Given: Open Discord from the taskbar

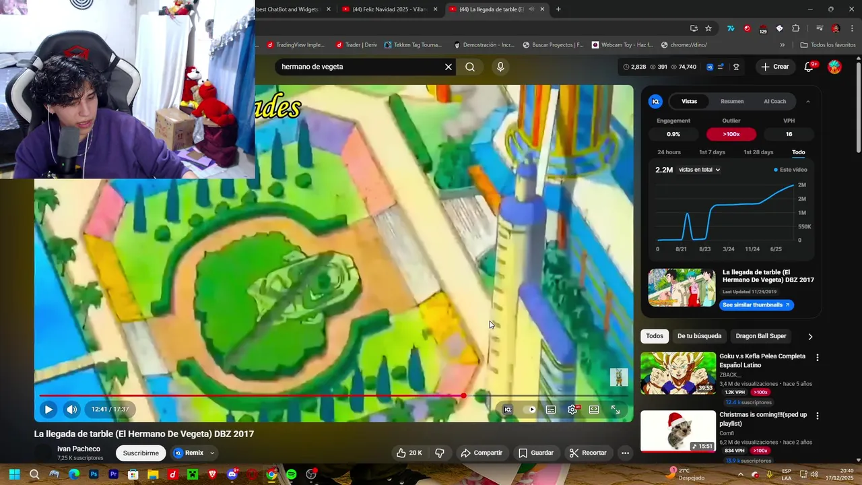Looking at the screenshot, I should (232, 474).
